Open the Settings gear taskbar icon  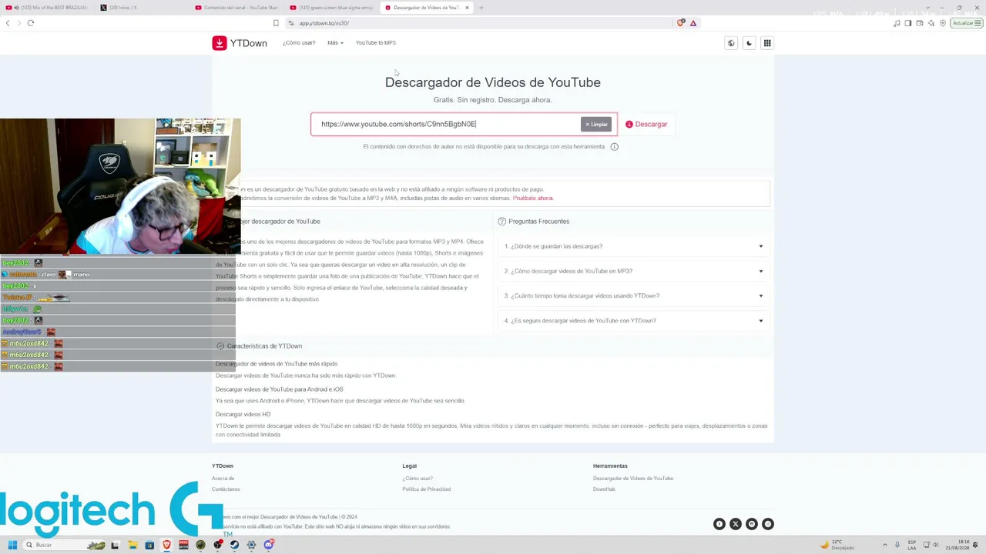pyautogui.click(x=251, y=545)
